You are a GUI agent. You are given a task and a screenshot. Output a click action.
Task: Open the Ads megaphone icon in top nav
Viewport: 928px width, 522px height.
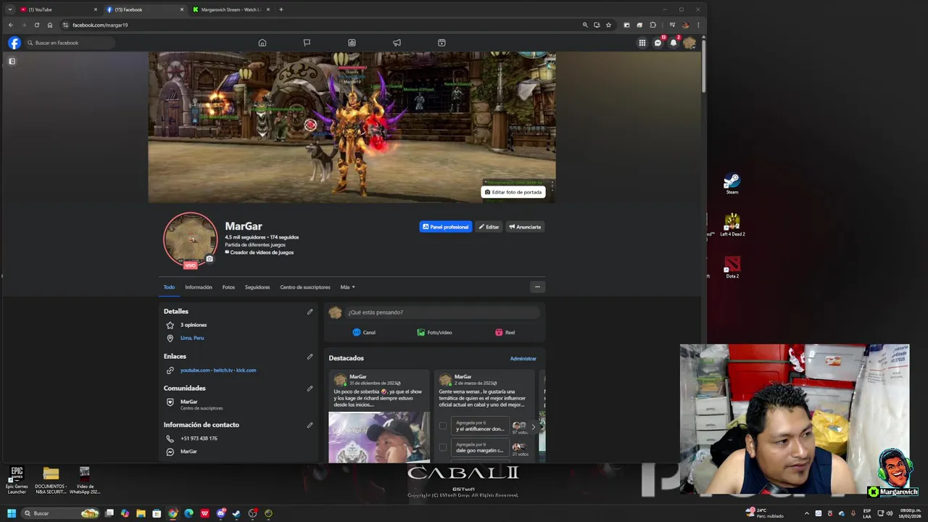(397, 43)
